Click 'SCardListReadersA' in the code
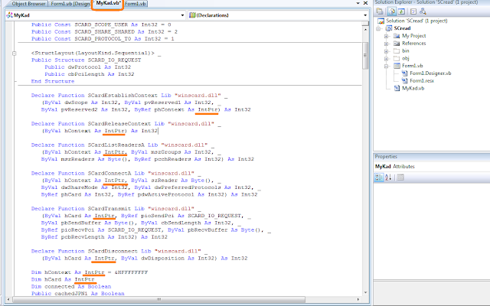 pos(116,145)
